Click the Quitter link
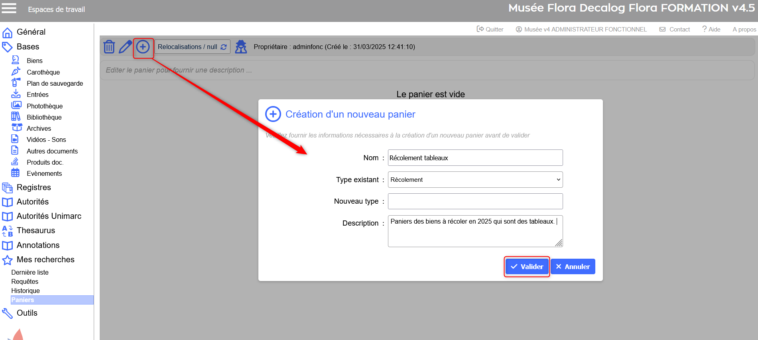 (x=490, y=29)
